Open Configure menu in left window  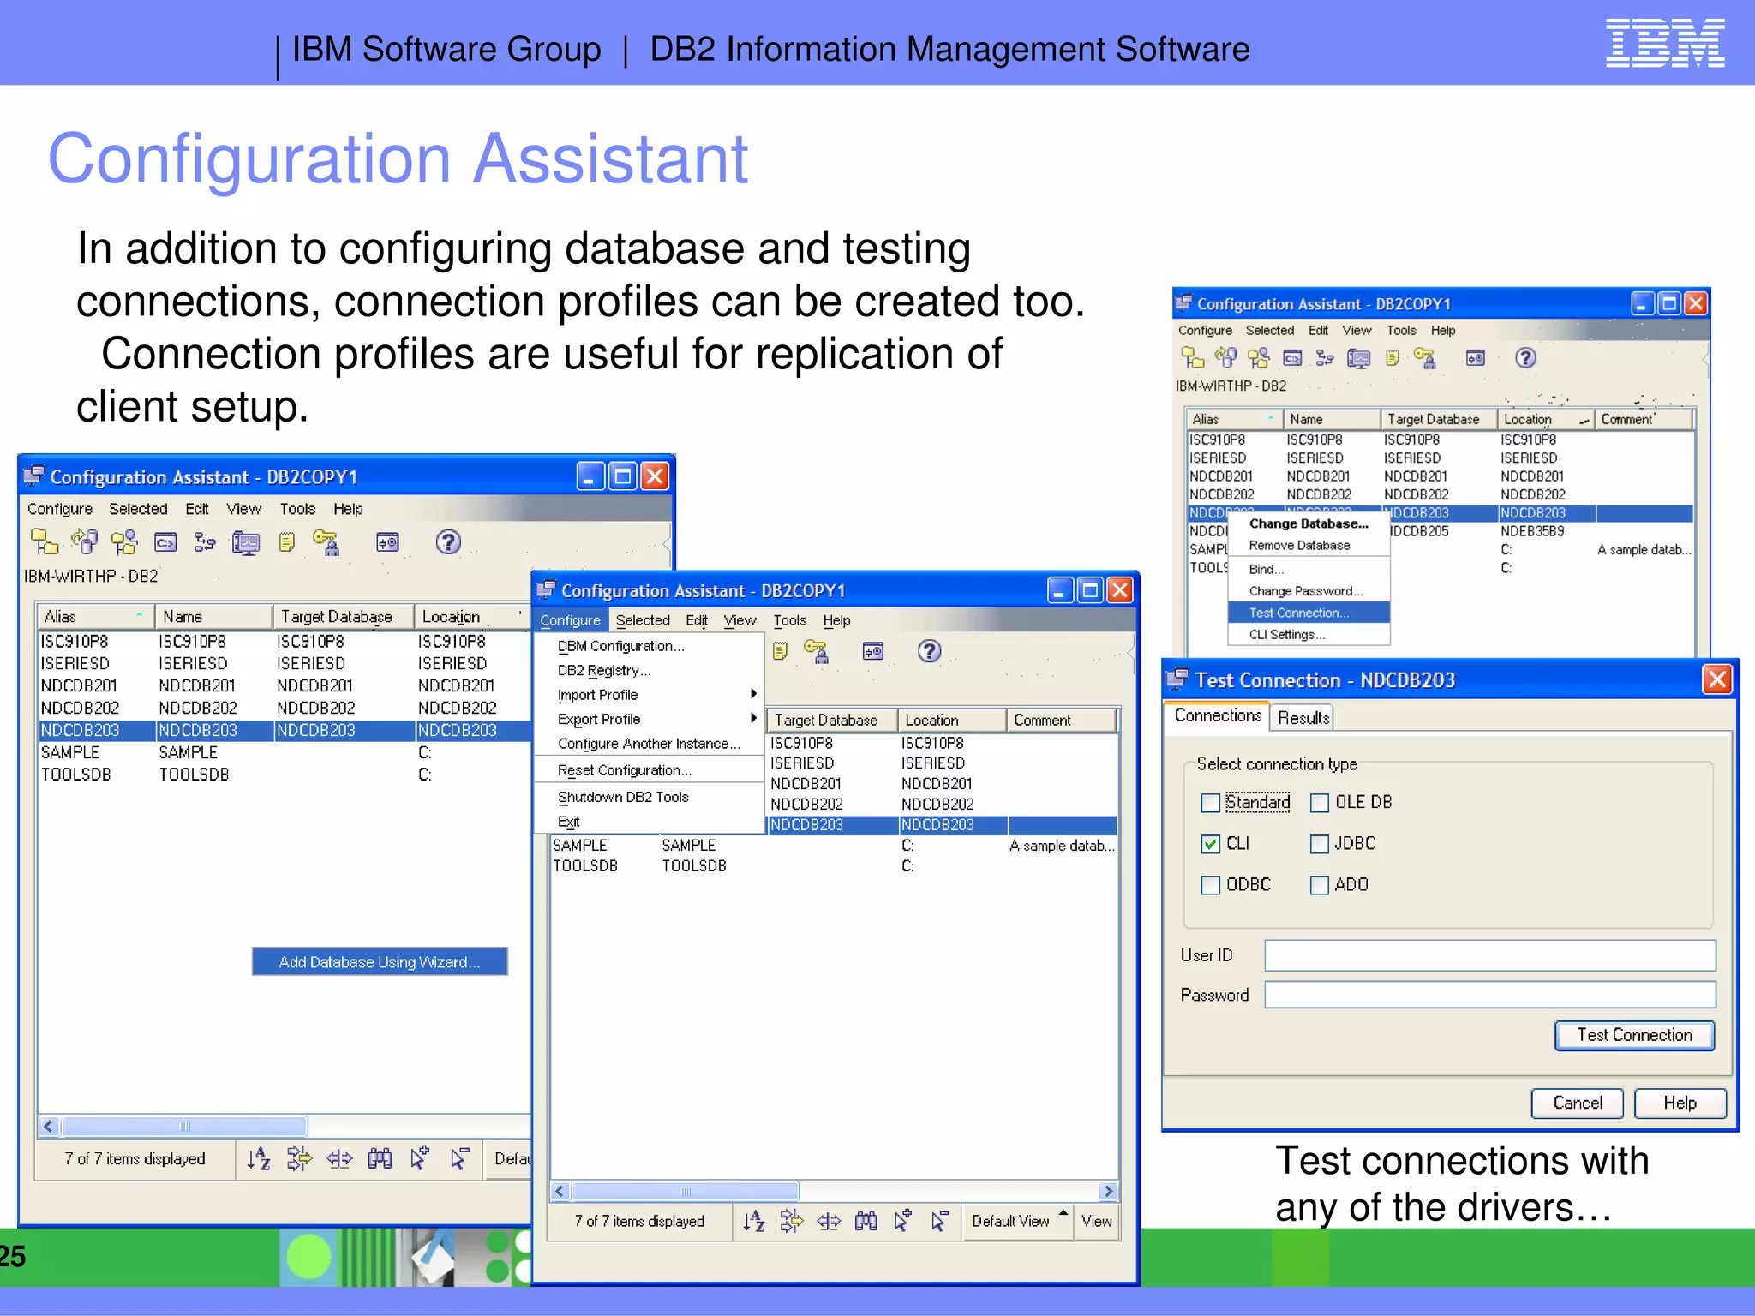[x=60, y=509]
